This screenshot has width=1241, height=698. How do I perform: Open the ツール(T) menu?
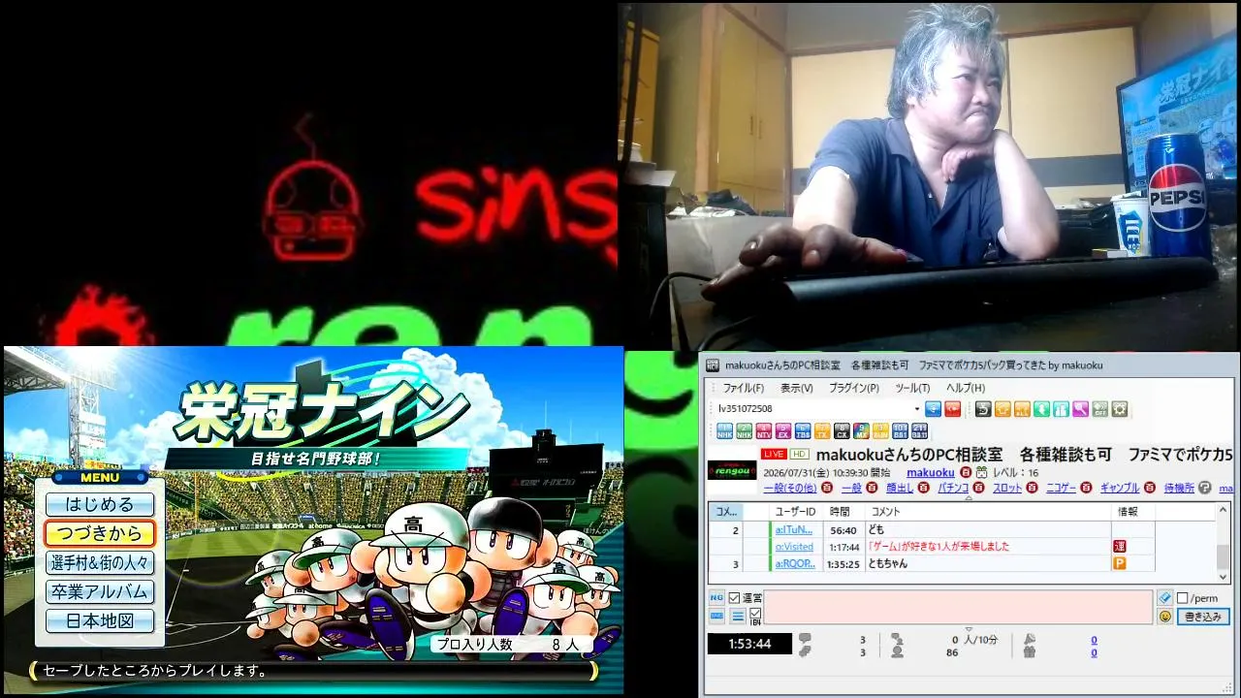pyautogui.click(x=913, y=388)
